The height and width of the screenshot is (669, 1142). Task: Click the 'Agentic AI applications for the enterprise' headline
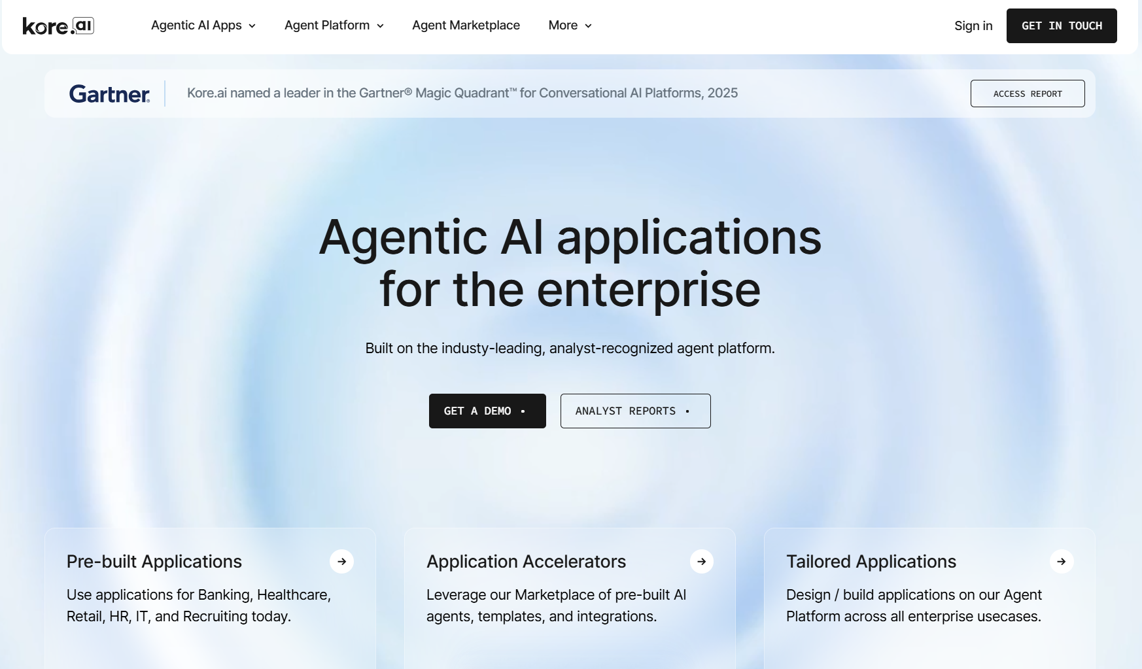(570, 263)
